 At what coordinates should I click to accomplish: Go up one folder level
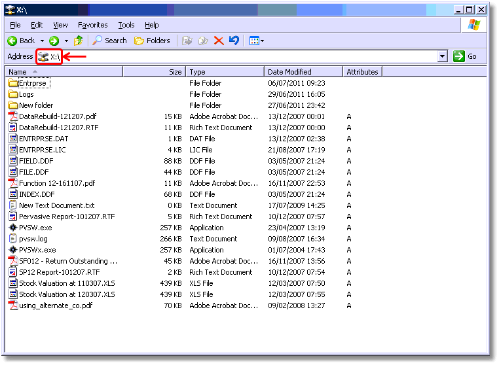coord(79,41)
